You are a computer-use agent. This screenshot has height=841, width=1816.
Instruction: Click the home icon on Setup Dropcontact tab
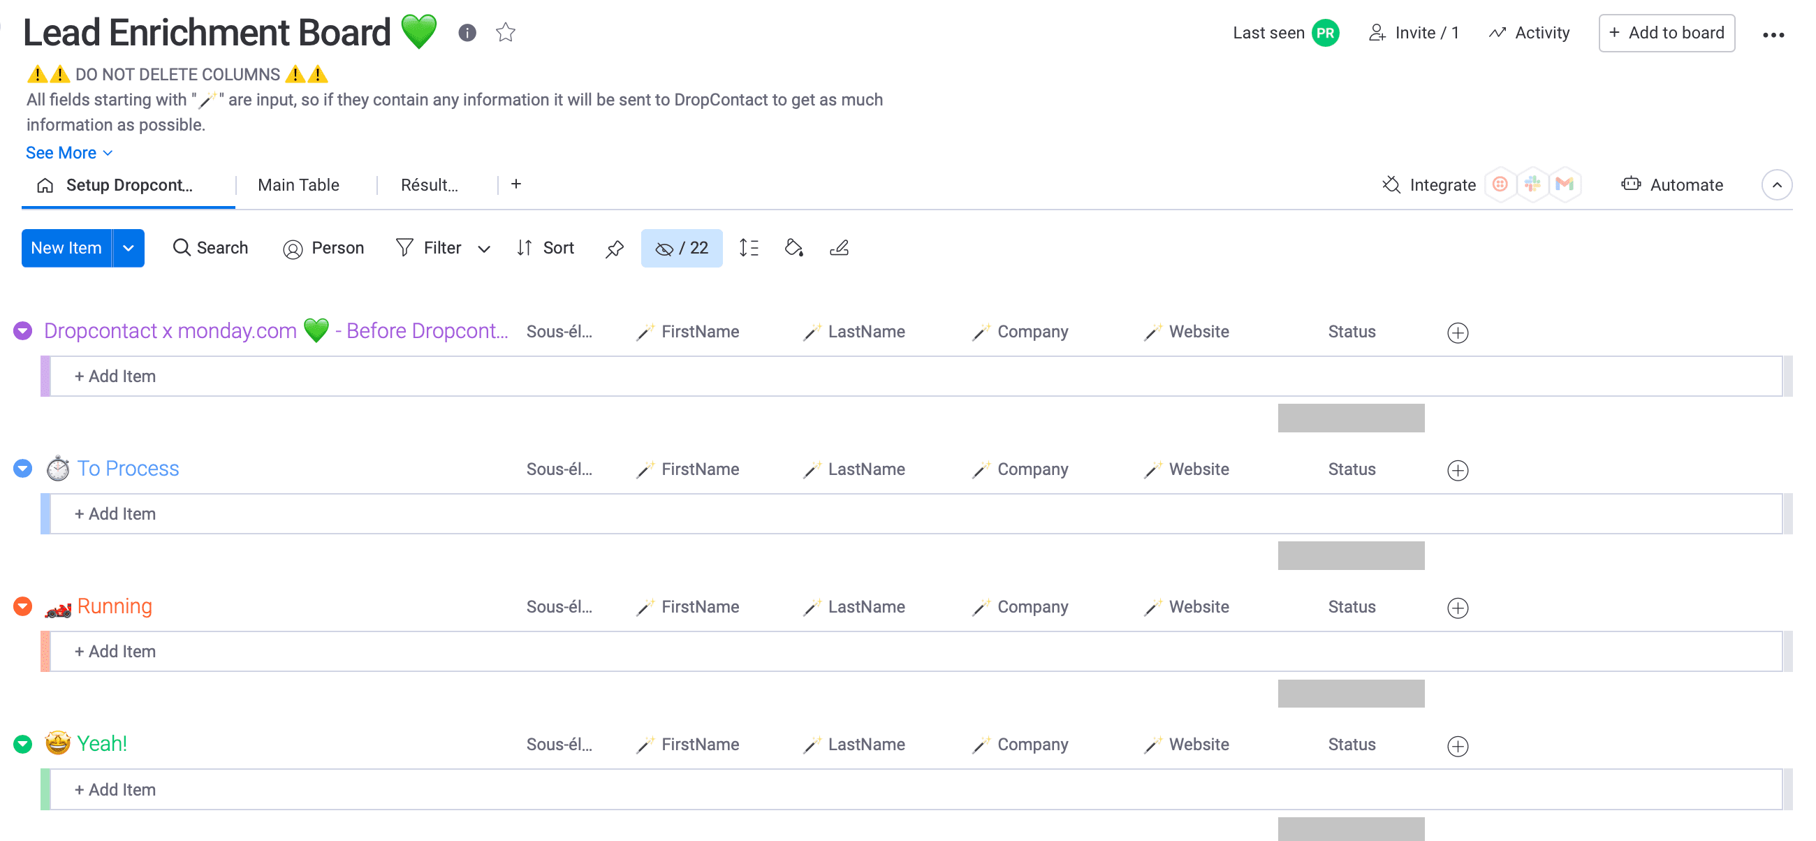(x=45, y=185)
